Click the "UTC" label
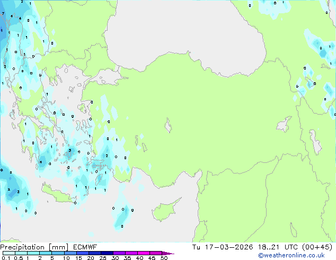The height and width of the screenshot is (260, 336). click(291, 247)
